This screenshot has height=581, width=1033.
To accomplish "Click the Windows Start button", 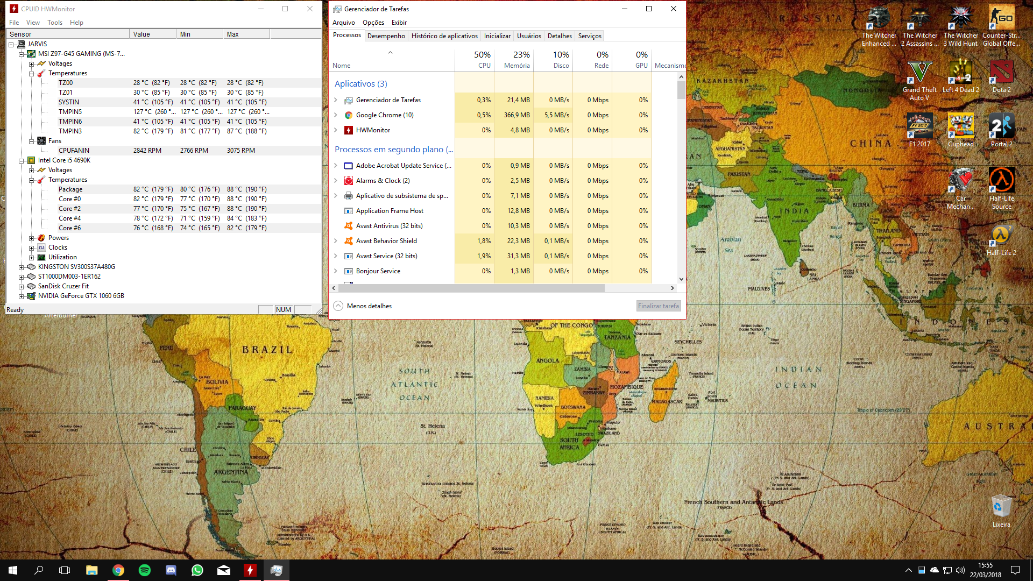I will pyautogui.click(x=13, y=570).
